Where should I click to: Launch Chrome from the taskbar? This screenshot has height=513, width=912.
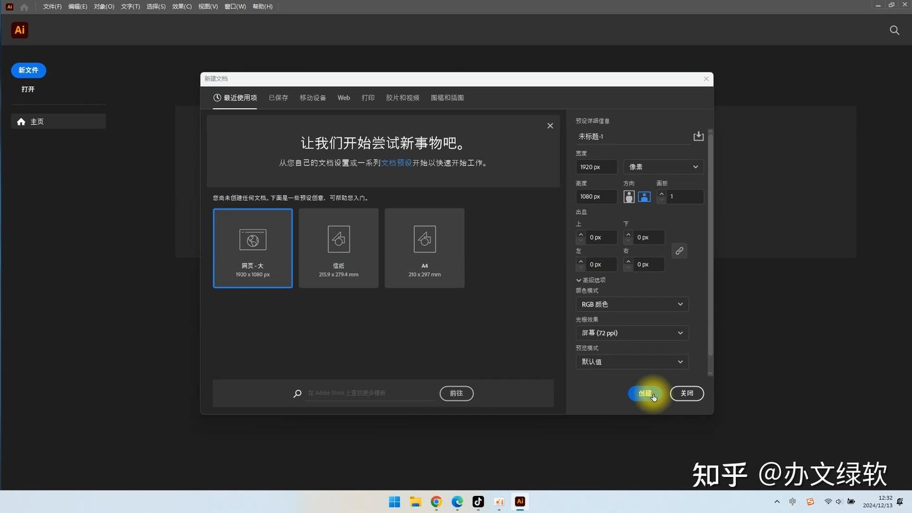436,502
